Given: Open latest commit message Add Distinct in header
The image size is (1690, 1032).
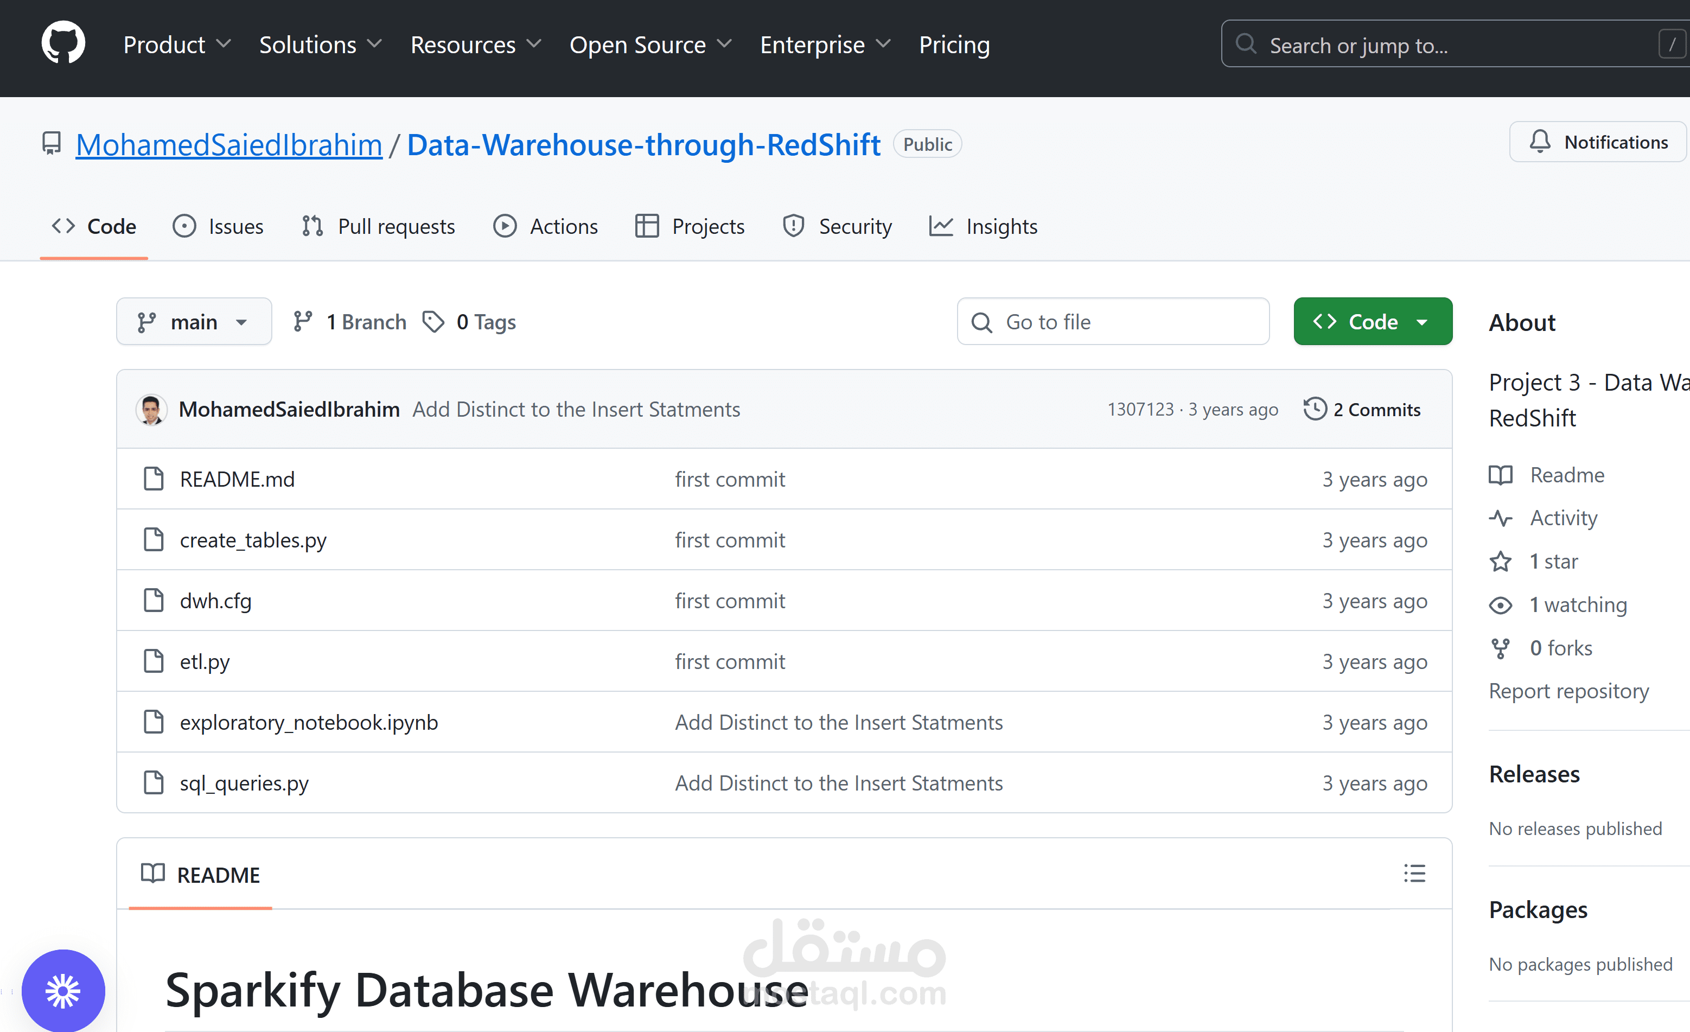Looking at the screenshot, I should click(576, 409).
